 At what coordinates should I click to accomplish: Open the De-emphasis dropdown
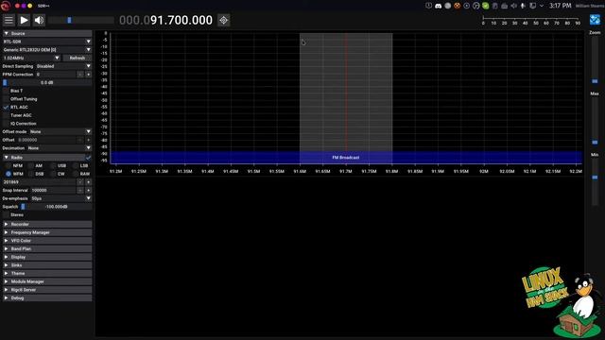point(61,198)
